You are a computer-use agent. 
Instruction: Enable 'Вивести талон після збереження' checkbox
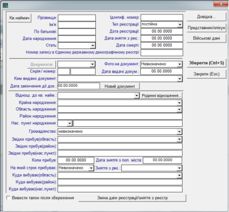click(x=8, y=198)
